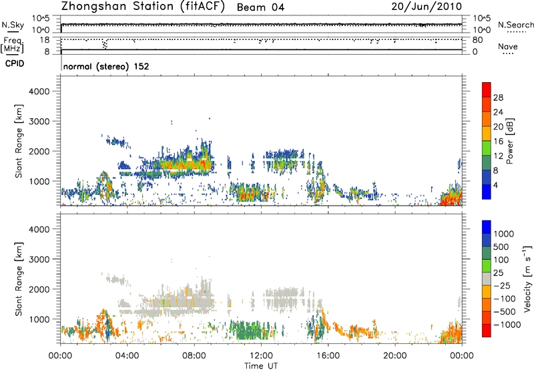Viewport: 534px width, 370px height.
Task: Click the '16' tick on the power scale
Action: click(498, 142)
